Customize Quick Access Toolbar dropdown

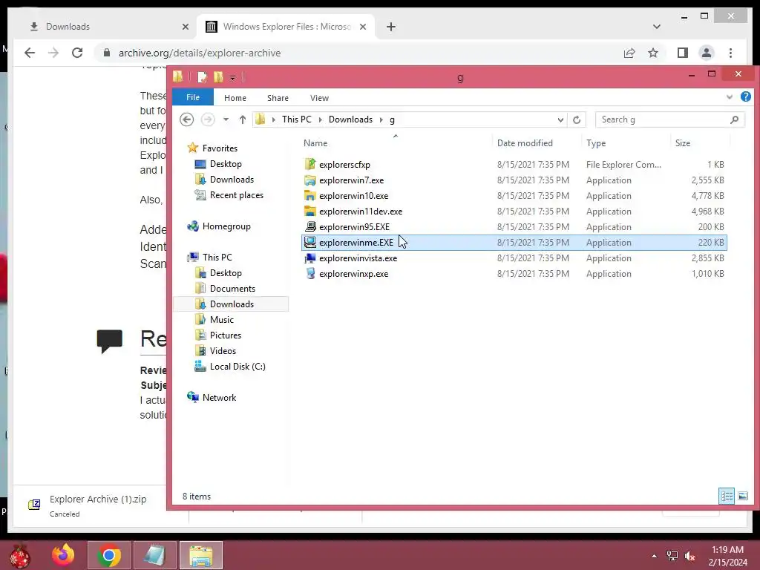(x=232, y=77)
